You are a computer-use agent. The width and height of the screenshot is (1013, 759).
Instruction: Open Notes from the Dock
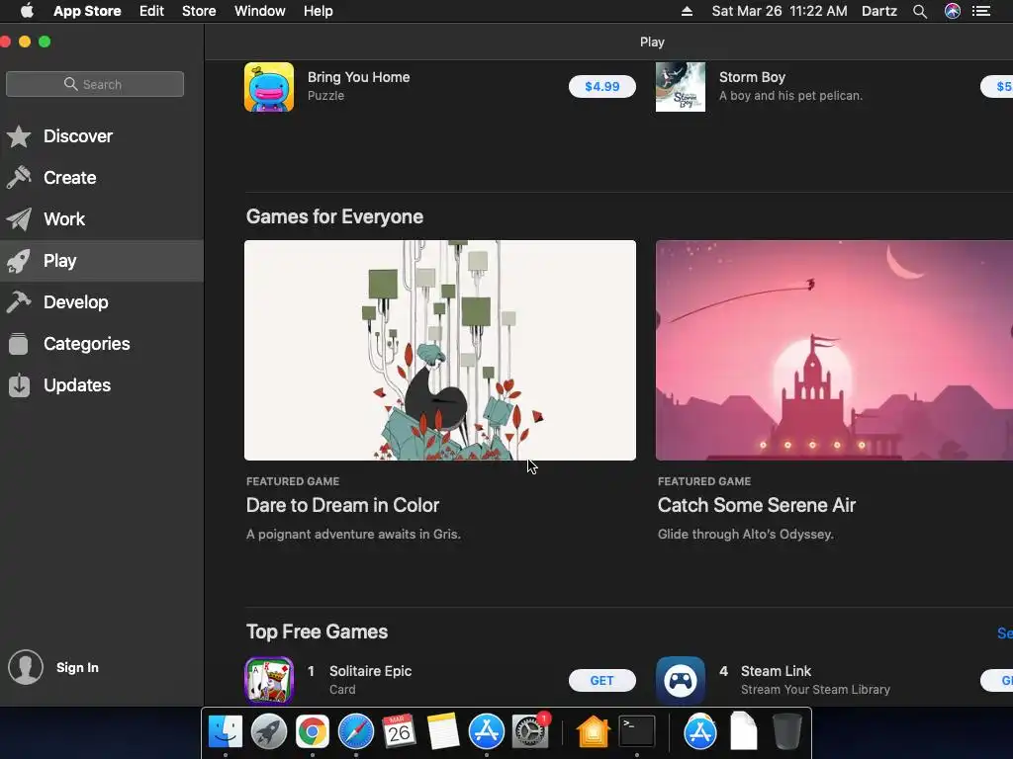[442, 731]
